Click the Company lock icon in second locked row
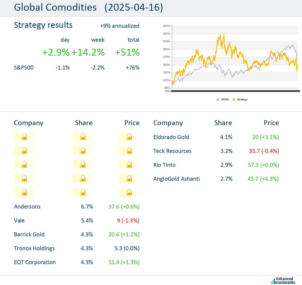 point(24,151)
